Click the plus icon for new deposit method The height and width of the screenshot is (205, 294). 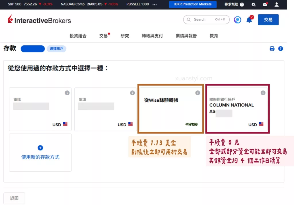(x=40, y=148)
